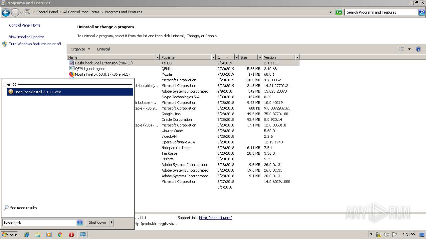Click the Mozilla Firefox program icon
Screen dimensions: 426x239
pyautogui.click(x=72, y=74)
